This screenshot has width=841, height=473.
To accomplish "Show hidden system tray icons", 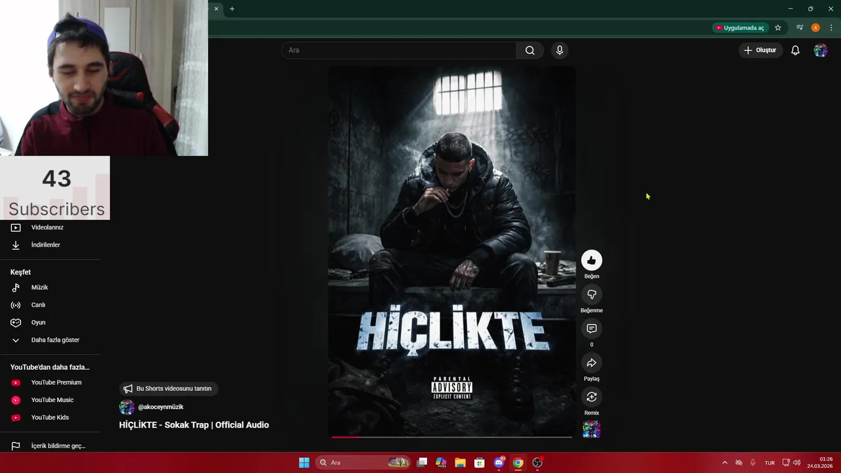I will click(x=725, y=462).
